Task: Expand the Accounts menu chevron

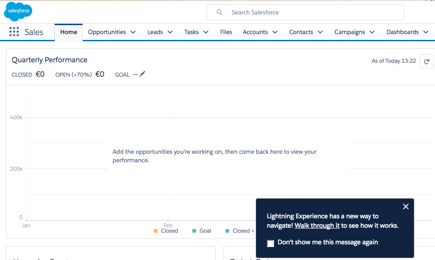Action: pyautogui.click(x=275, y=32)
